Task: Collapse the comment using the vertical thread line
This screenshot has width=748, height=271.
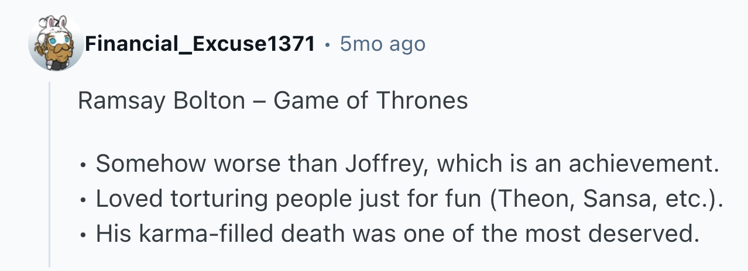Action: [x=50, y=175]
